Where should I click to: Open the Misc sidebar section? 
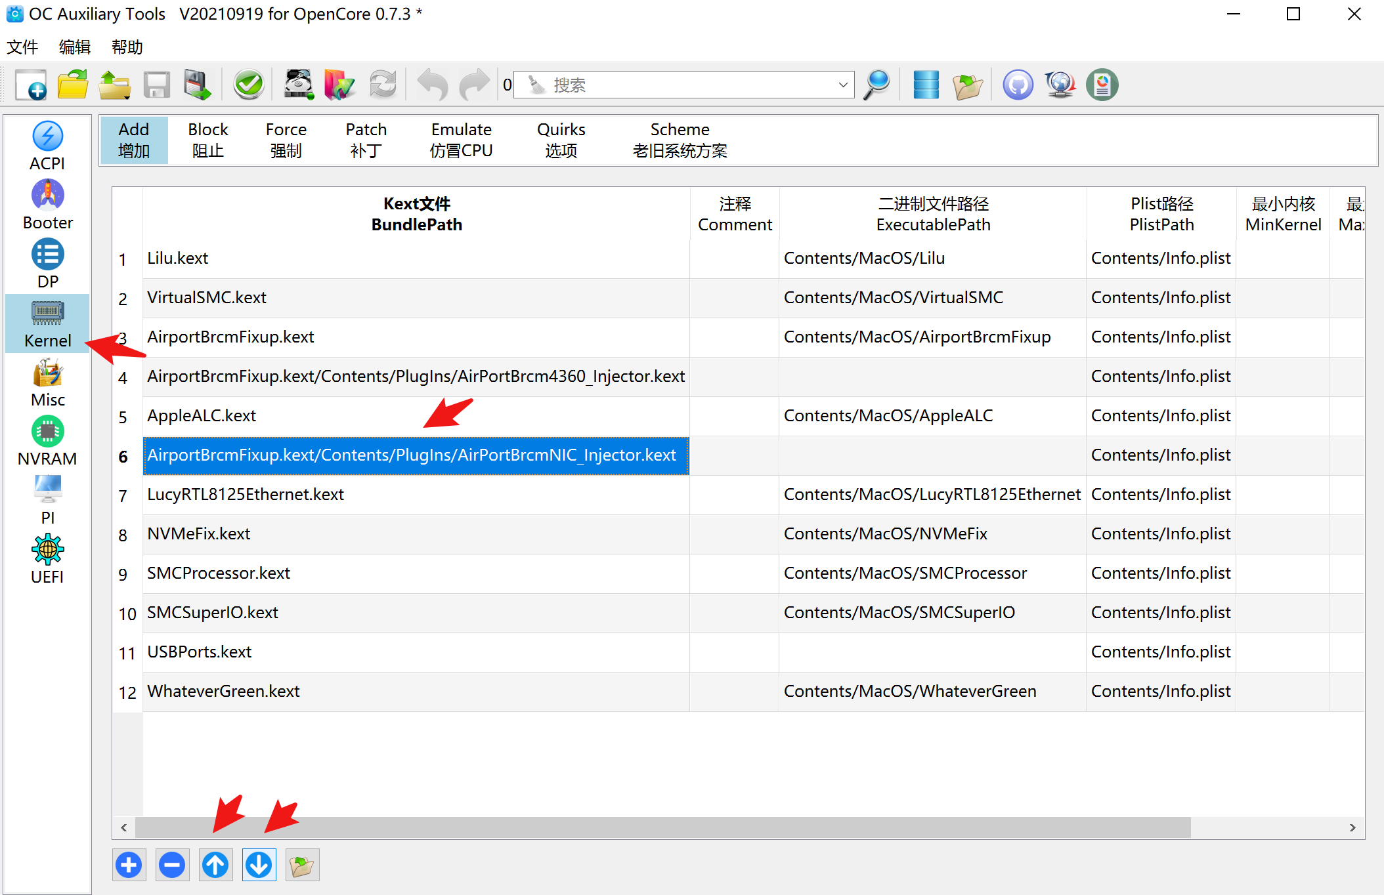[48, 382]
